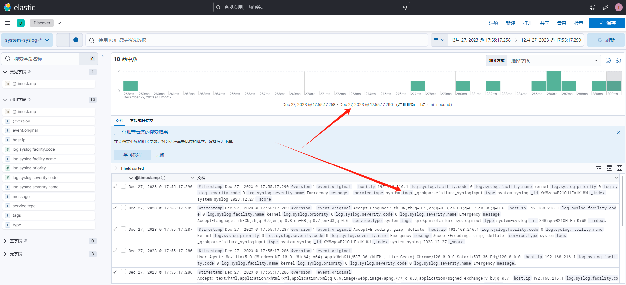Click the global search field
Screen dimensions: 626x285
(312, 7)
